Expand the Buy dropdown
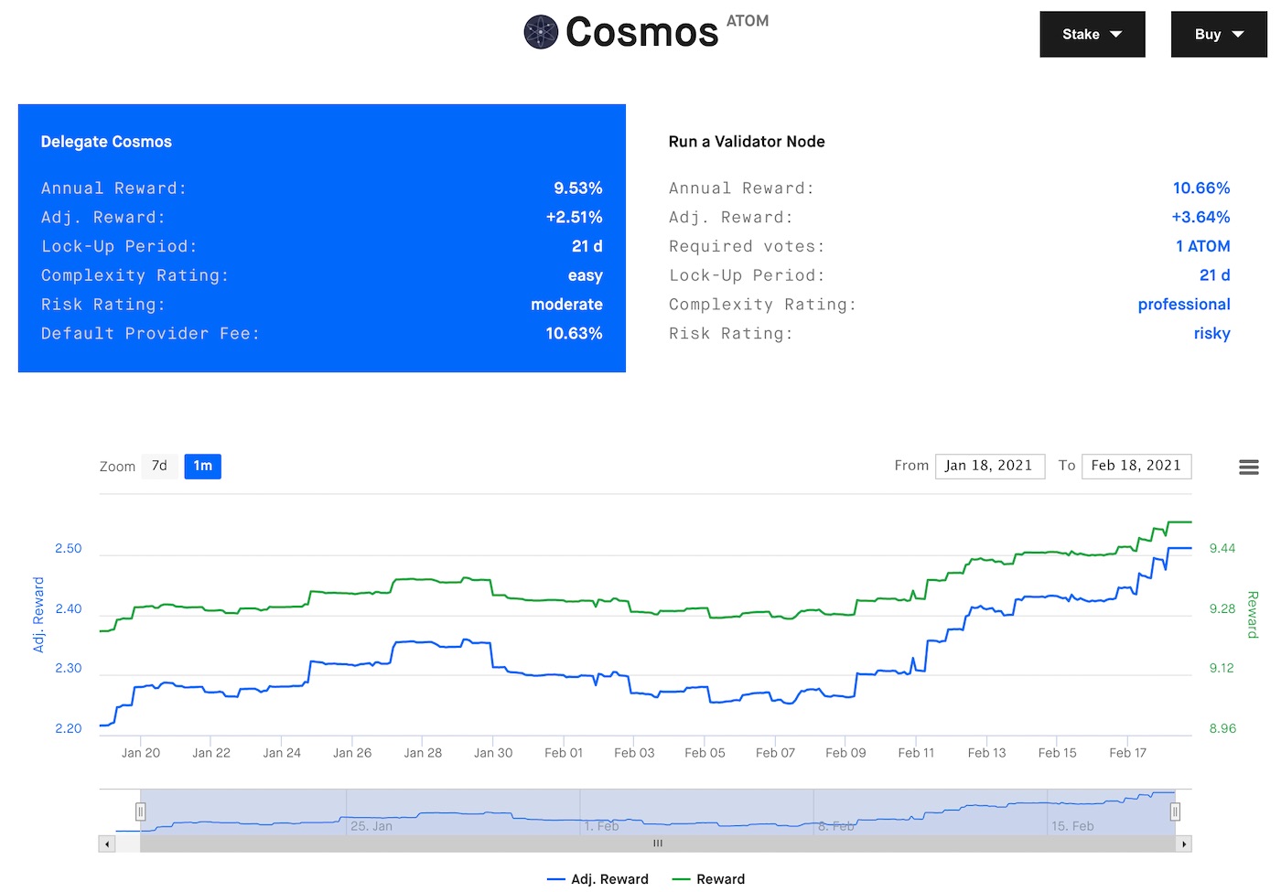 tap(1218, 34)
